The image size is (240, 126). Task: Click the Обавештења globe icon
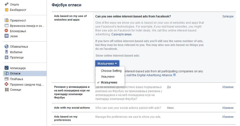[6, 47]
